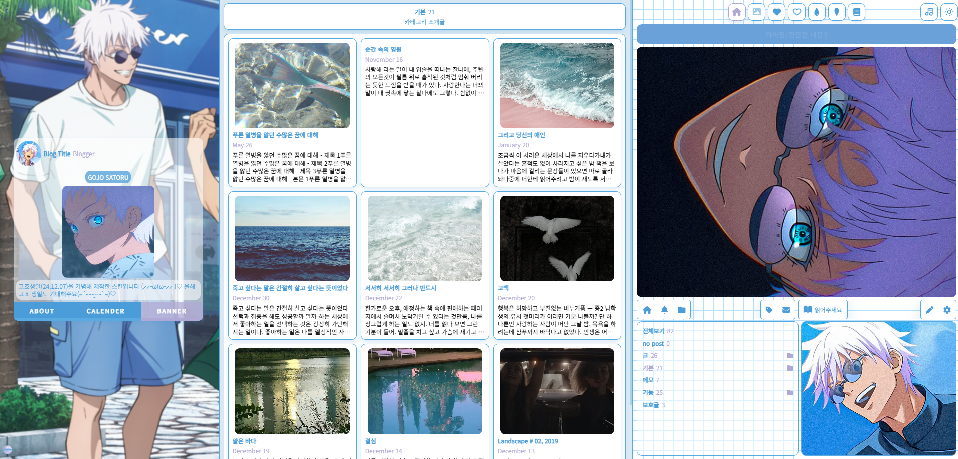Open the tag icon

pyautogui.click(x=769, y=310)
